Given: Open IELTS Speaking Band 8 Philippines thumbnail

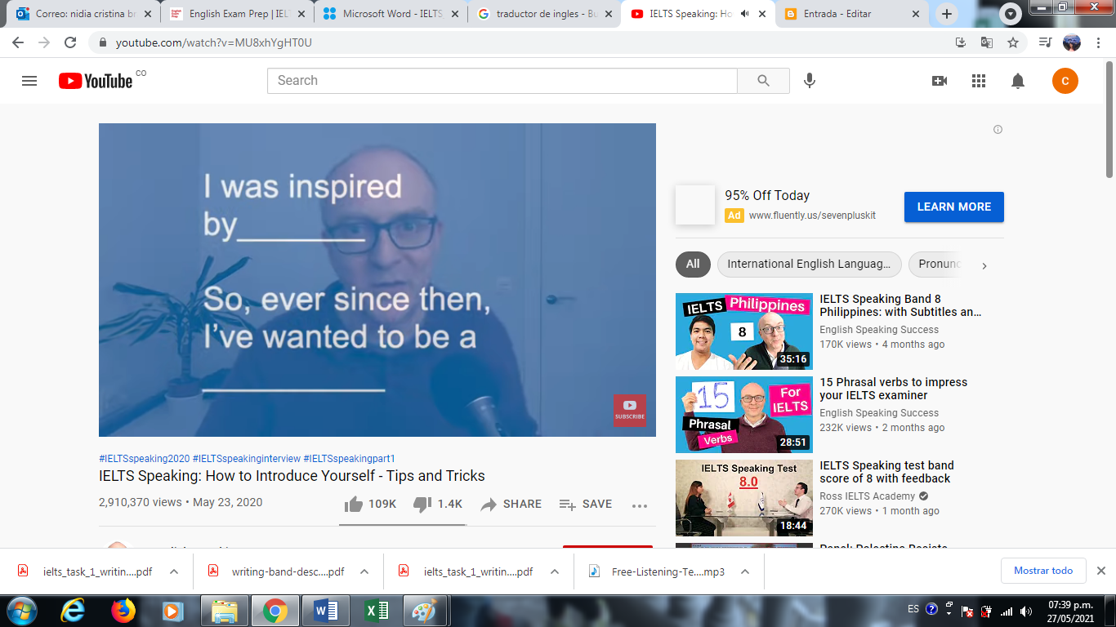Looking at the screenshot, I should (x=744, y=331).
